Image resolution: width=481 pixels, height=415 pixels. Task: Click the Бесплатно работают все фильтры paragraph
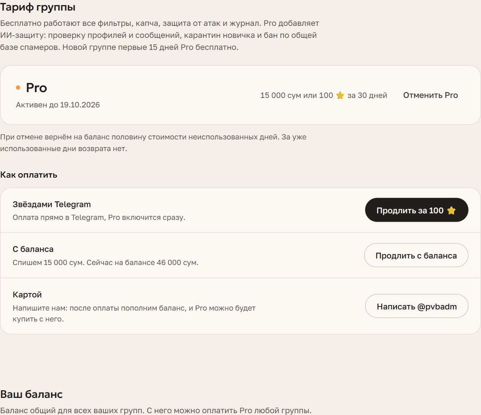[160, 35]
